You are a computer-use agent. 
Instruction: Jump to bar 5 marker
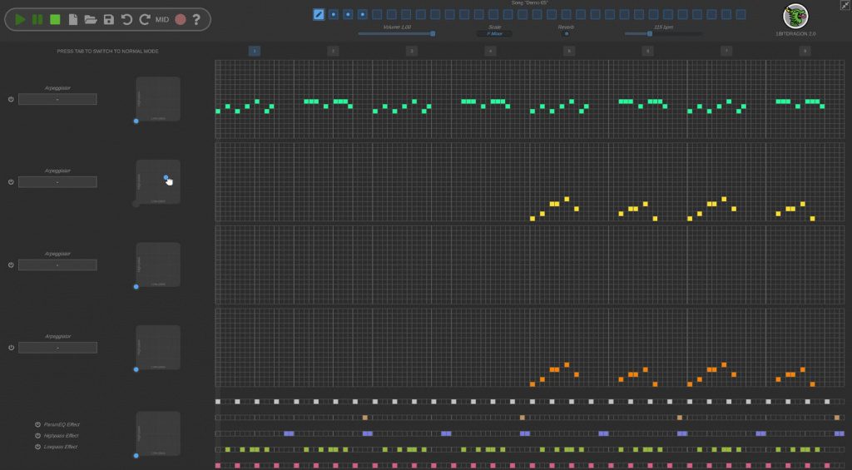click(x=569, y=51)
